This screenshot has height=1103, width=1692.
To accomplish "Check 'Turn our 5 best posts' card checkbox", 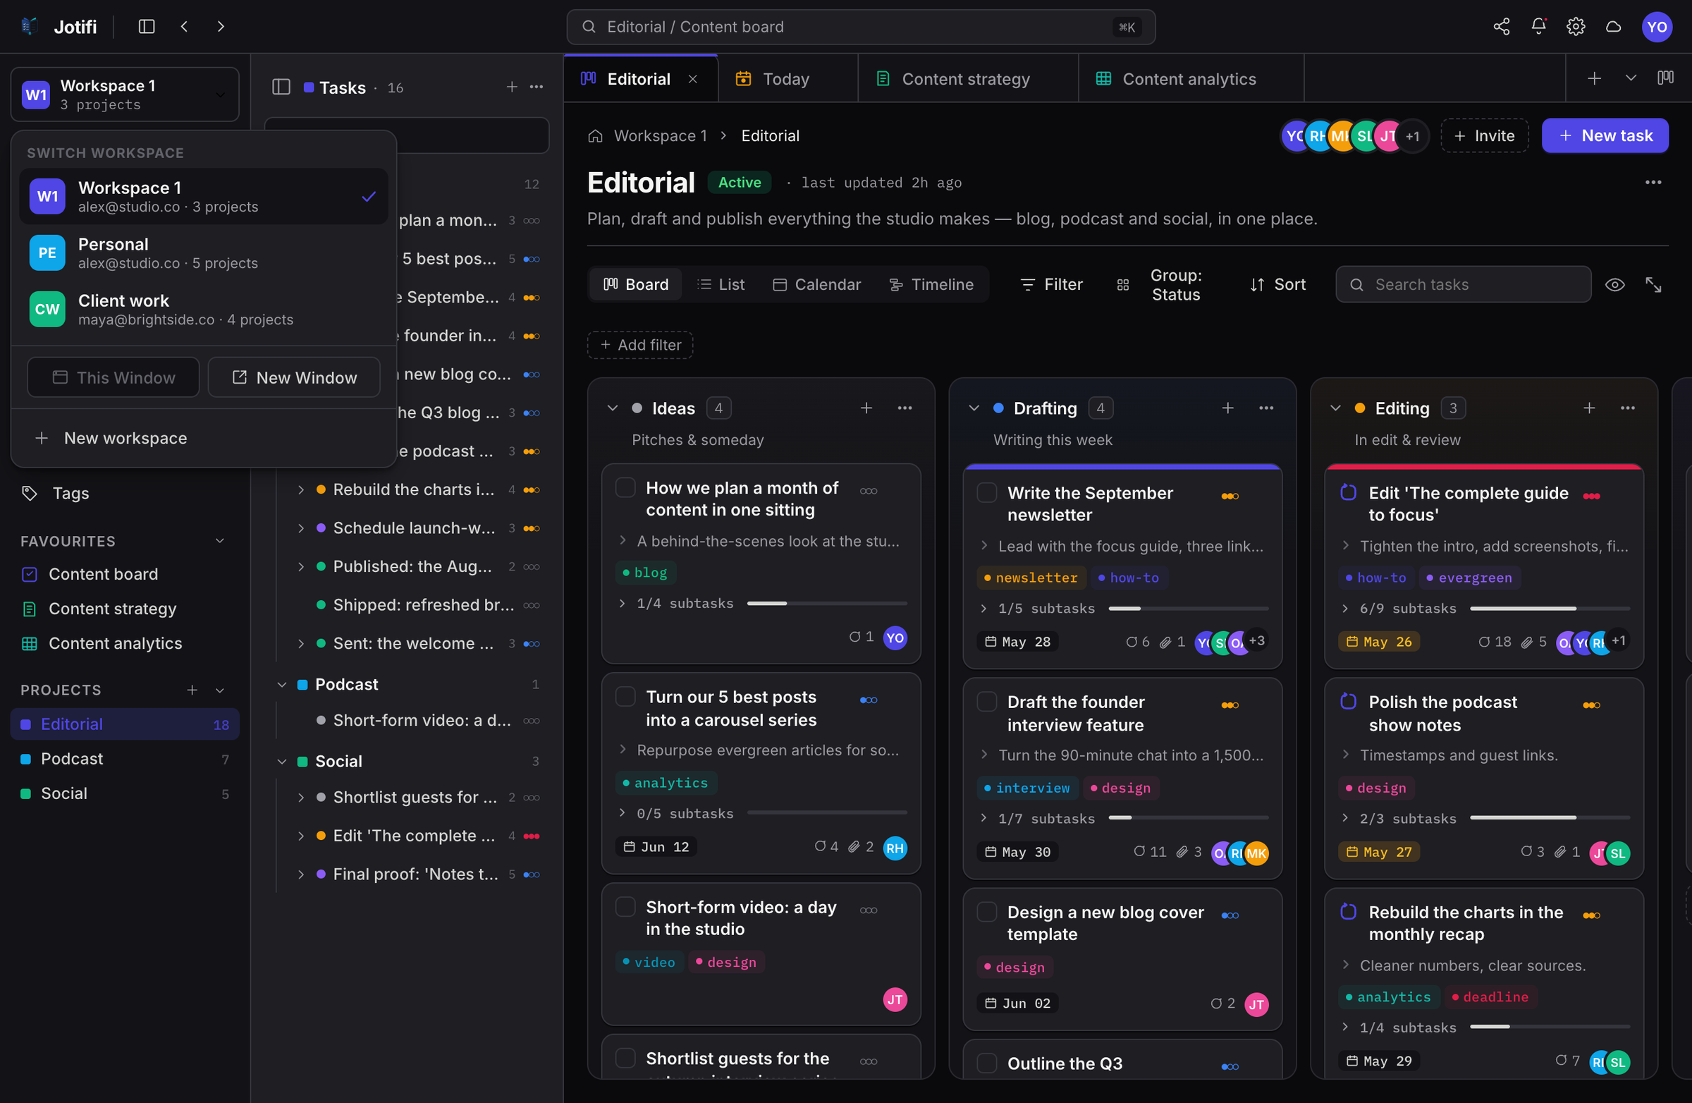I will coord(625,697).
